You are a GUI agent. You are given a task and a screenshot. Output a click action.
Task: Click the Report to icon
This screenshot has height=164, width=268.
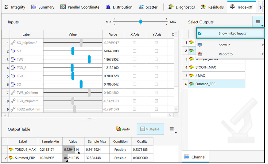200,54
